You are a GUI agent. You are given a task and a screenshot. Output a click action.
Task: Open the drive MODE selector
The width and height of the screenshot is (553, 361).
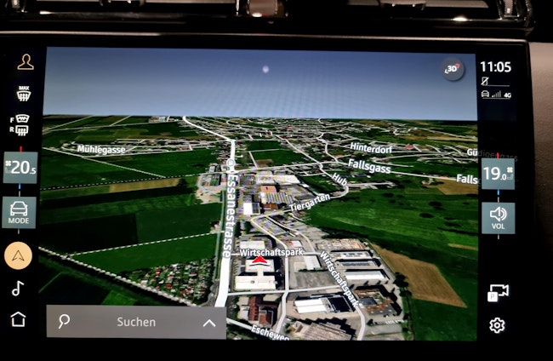tap(19, 212)
